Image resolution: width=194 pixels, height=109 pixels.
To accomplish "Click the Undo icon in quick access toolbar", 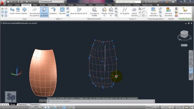I will click(x=30, y=2).
